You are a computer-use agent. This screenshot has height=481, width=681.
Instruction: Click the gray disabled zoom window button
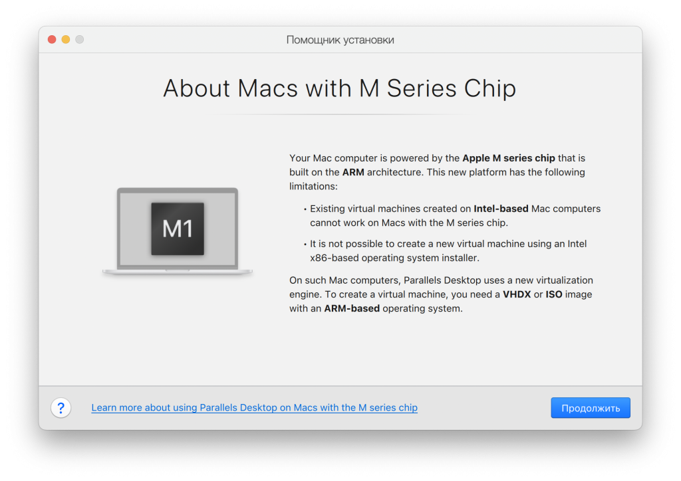pos(80,40)
